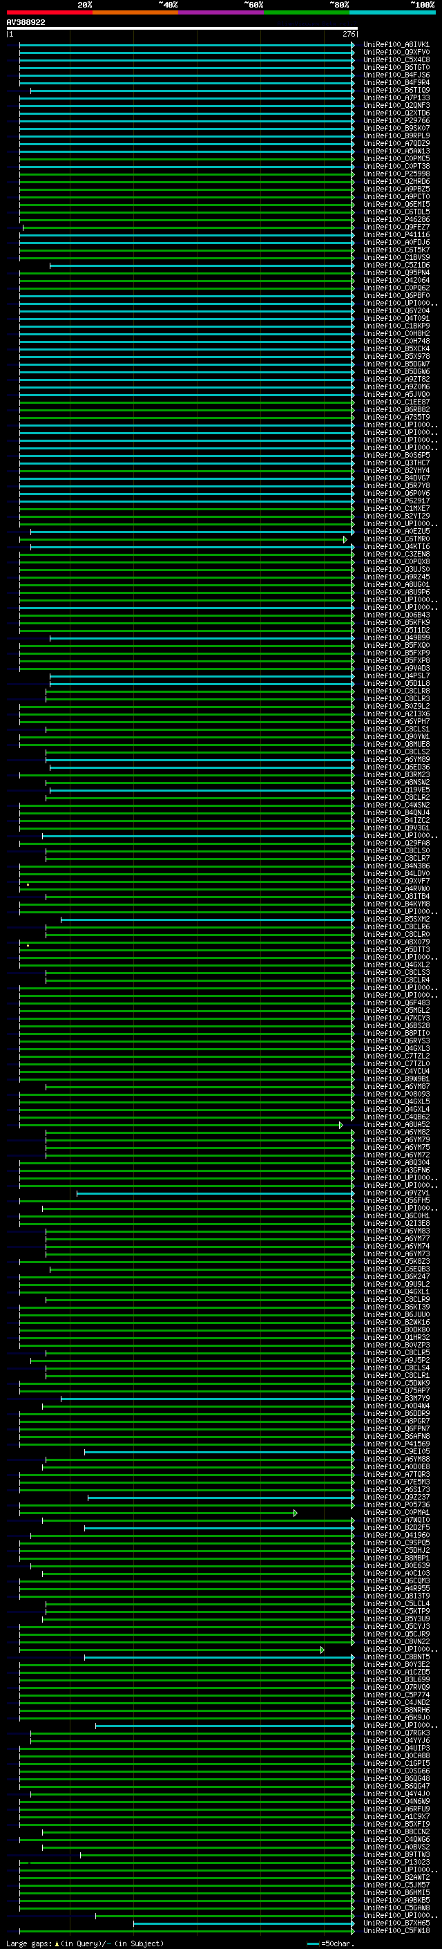Click the red 20% identity legend segment

click(x=49, y=12)
